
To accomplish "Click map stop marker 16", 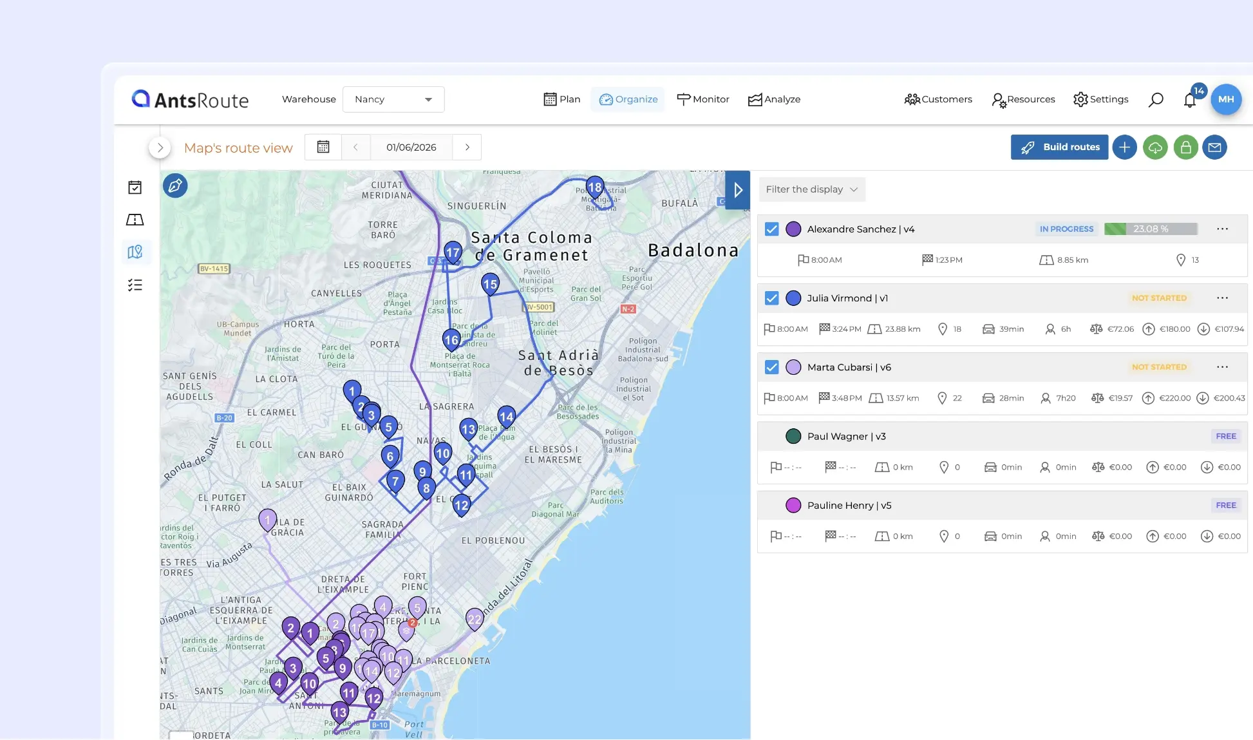I will click(x=451, y=341).
